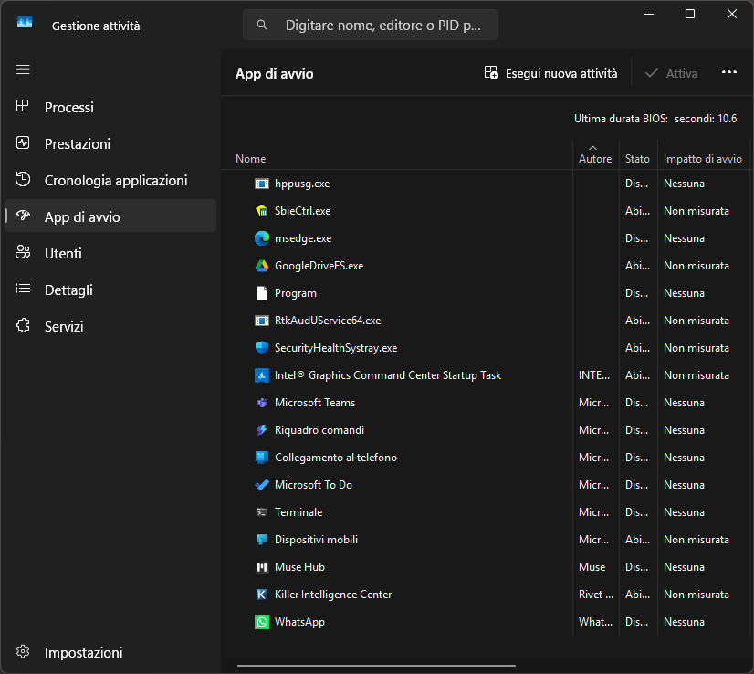
Task: Click the Cronologia applicazioni clock icon
Action: (23, 179)
